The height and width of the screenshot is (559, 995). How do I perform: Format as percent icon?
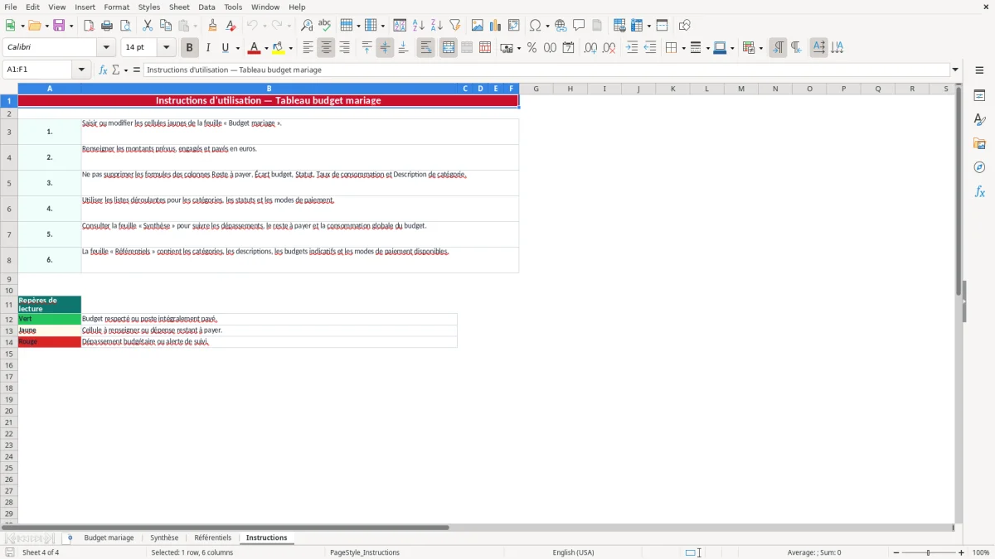coord(531,48)
